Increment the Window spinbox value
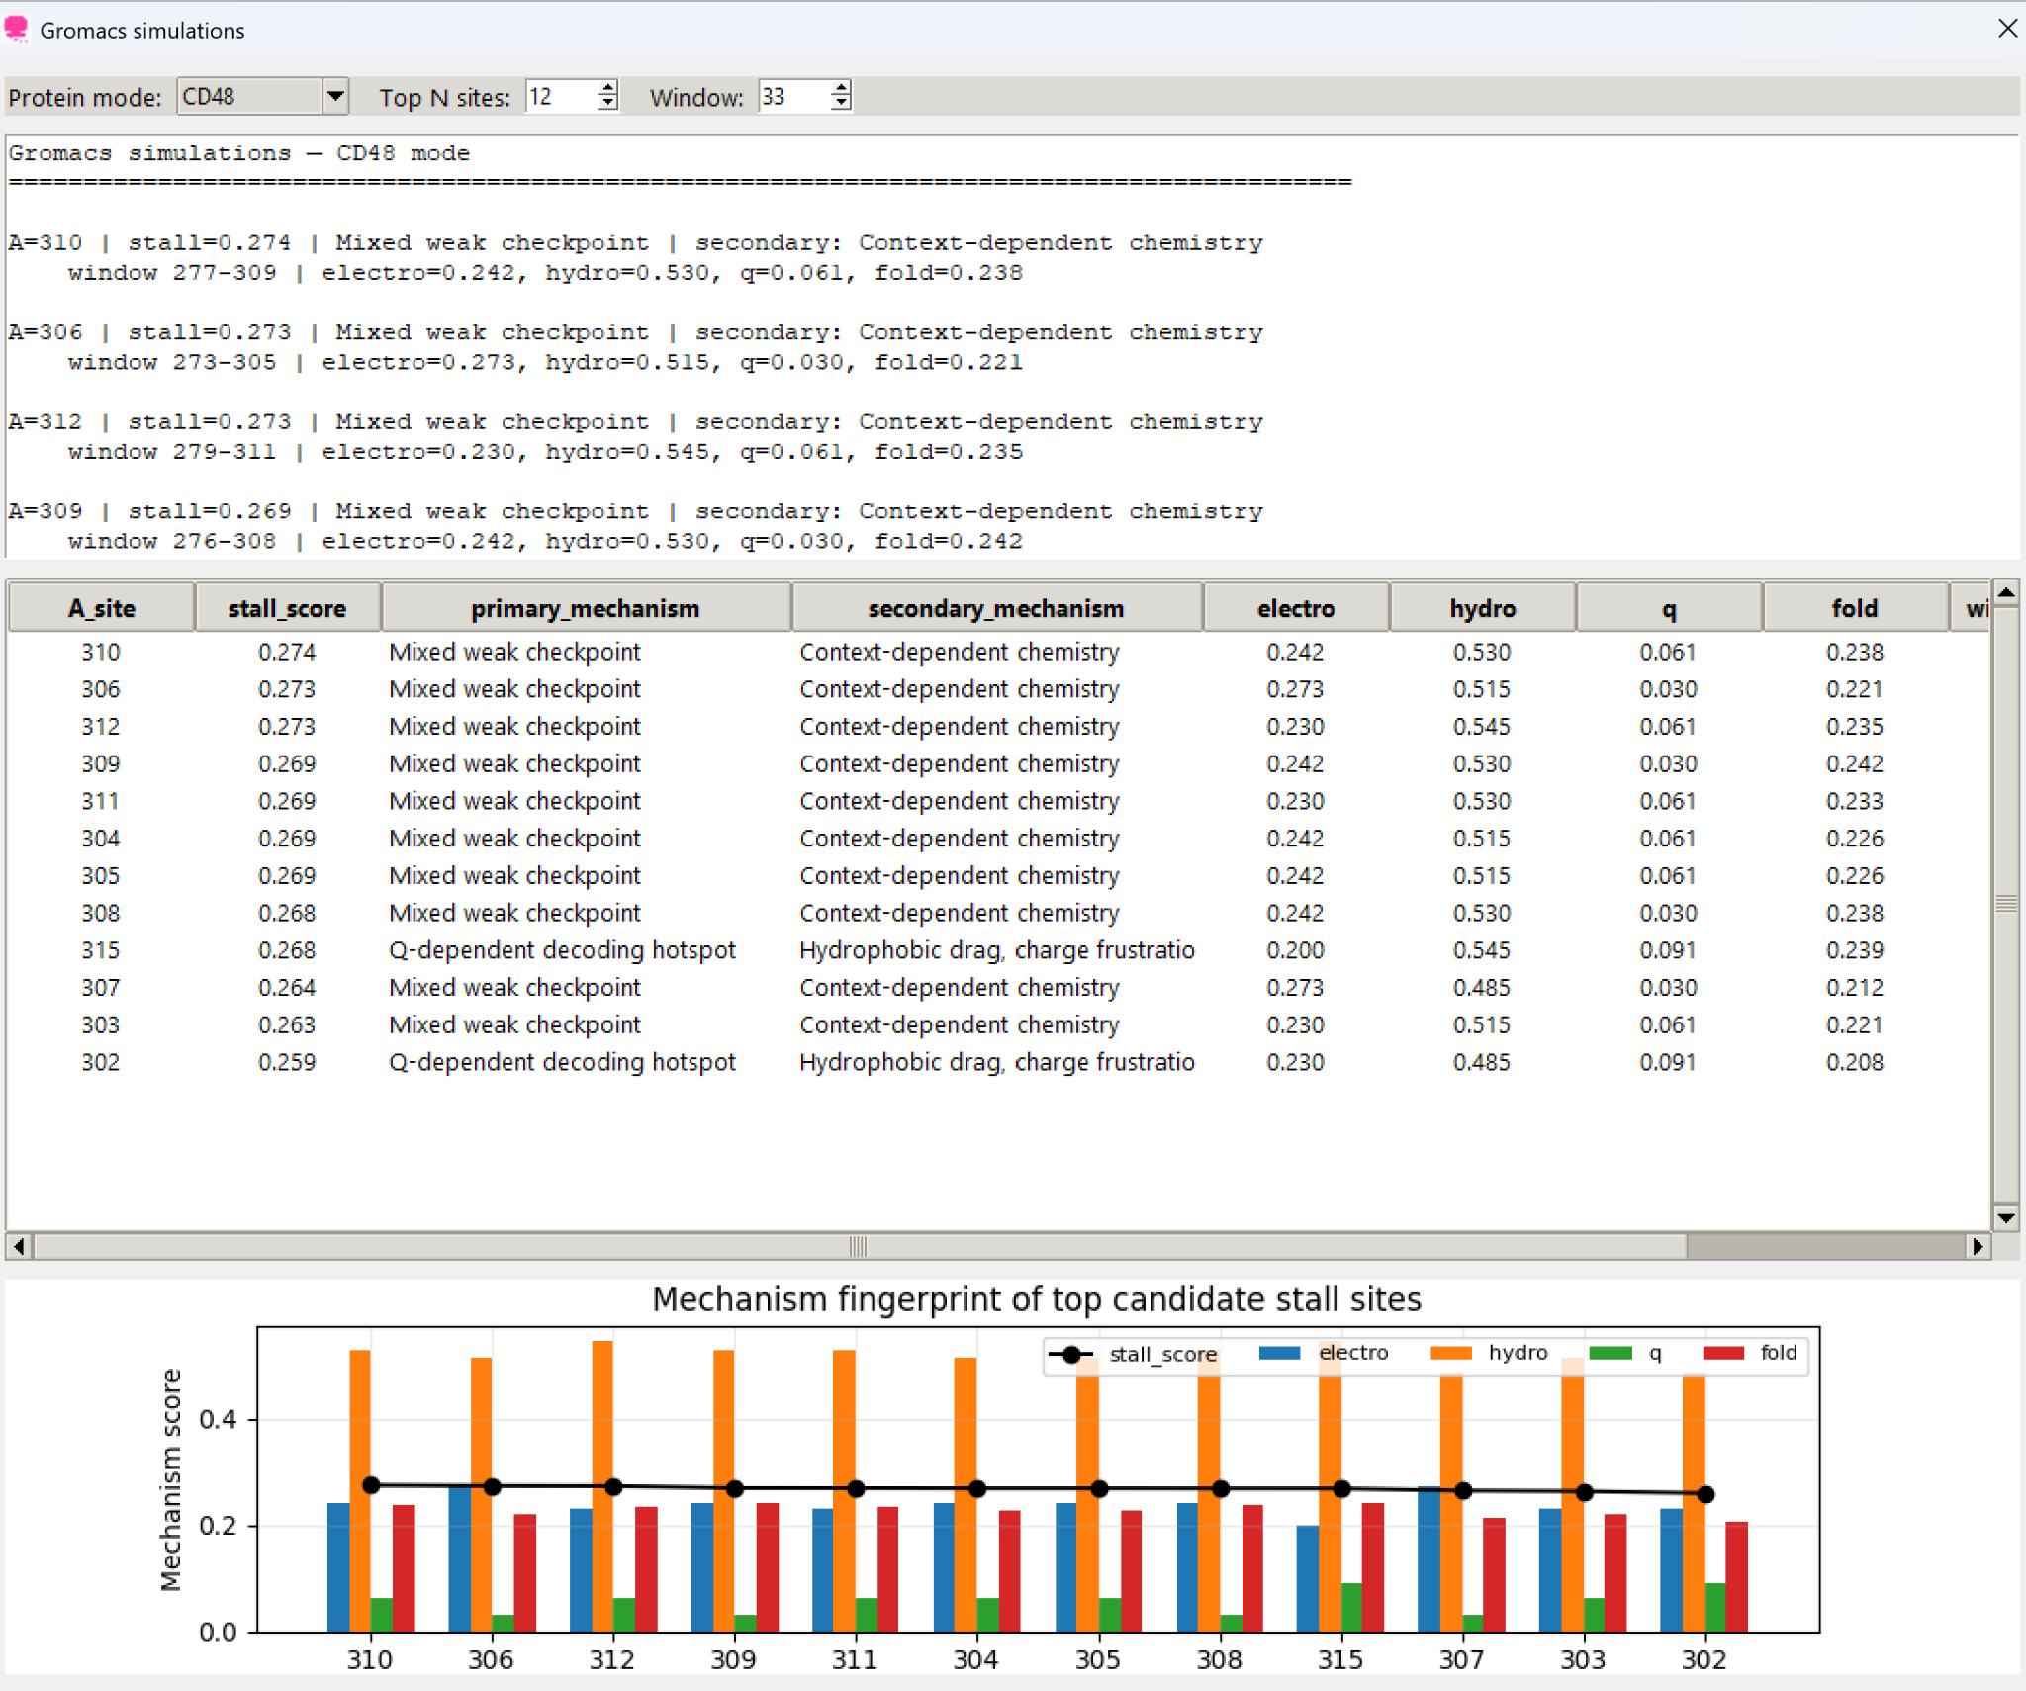Viewport: 2026px width, 1691px height. coord(841,88)
